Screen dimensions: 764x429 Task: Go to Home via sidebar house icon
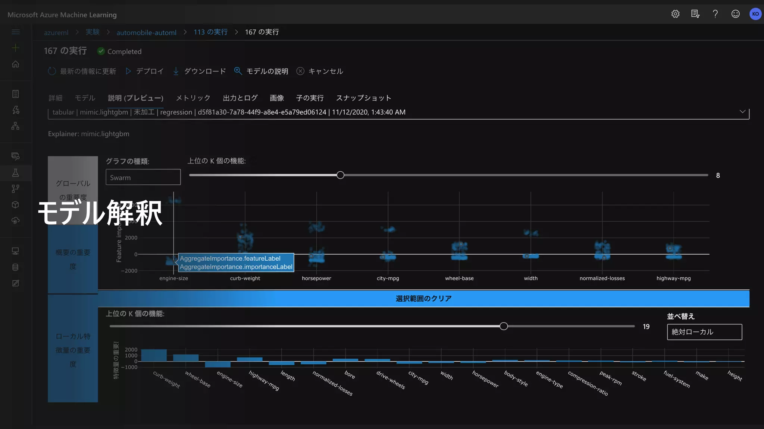pyautogui.click(x=16, y=64)
